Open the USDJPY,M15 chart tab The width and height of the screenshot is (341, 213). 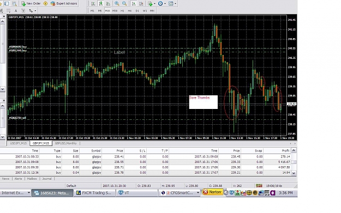point(18,143)
